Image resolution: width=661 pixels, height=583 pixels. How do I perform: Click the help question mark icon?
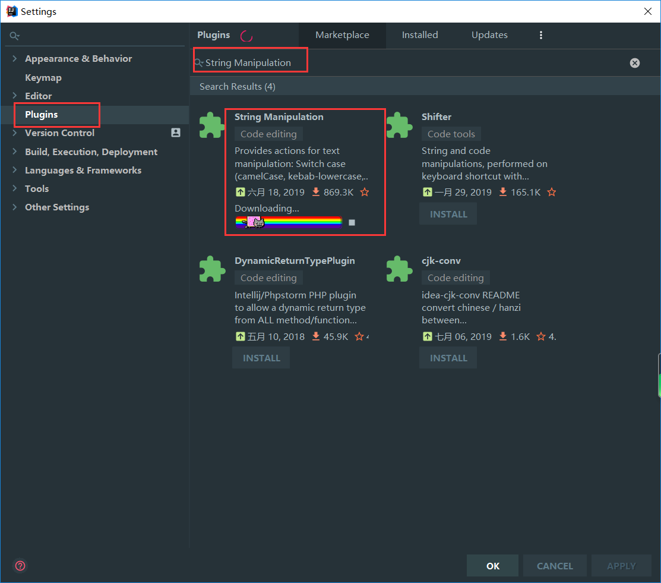(x=20, y=566)
